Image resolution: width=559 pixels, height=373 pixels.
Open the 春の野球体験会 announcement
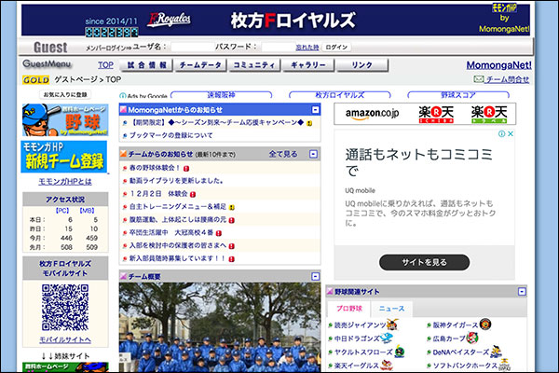(154, 168)
